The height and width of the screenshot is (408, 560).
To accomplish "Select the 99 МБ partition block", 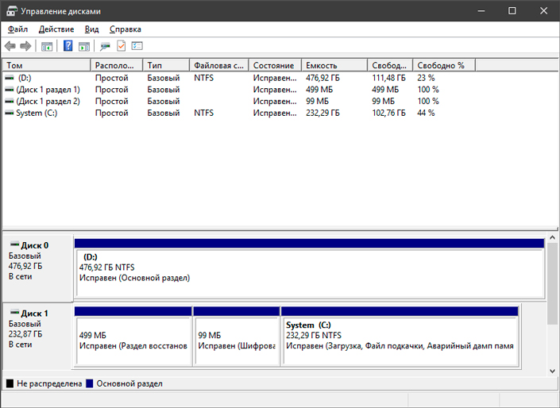I will tap(237, 337).
